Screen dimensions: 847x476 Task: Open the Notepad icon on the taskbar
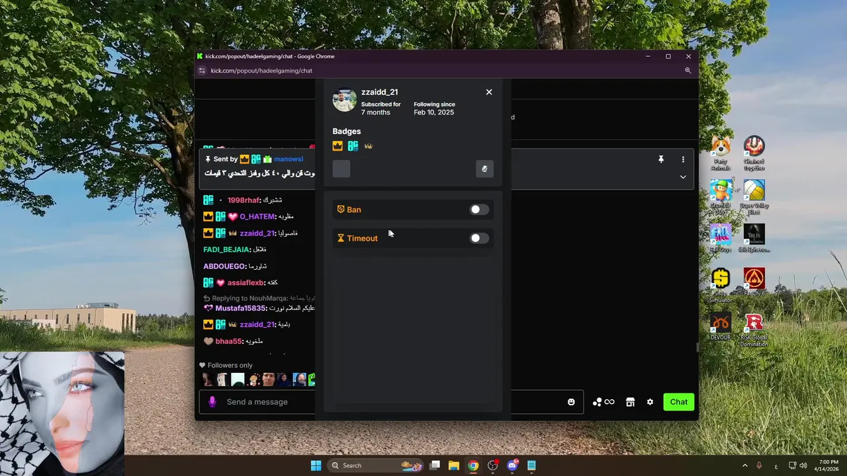531,465
